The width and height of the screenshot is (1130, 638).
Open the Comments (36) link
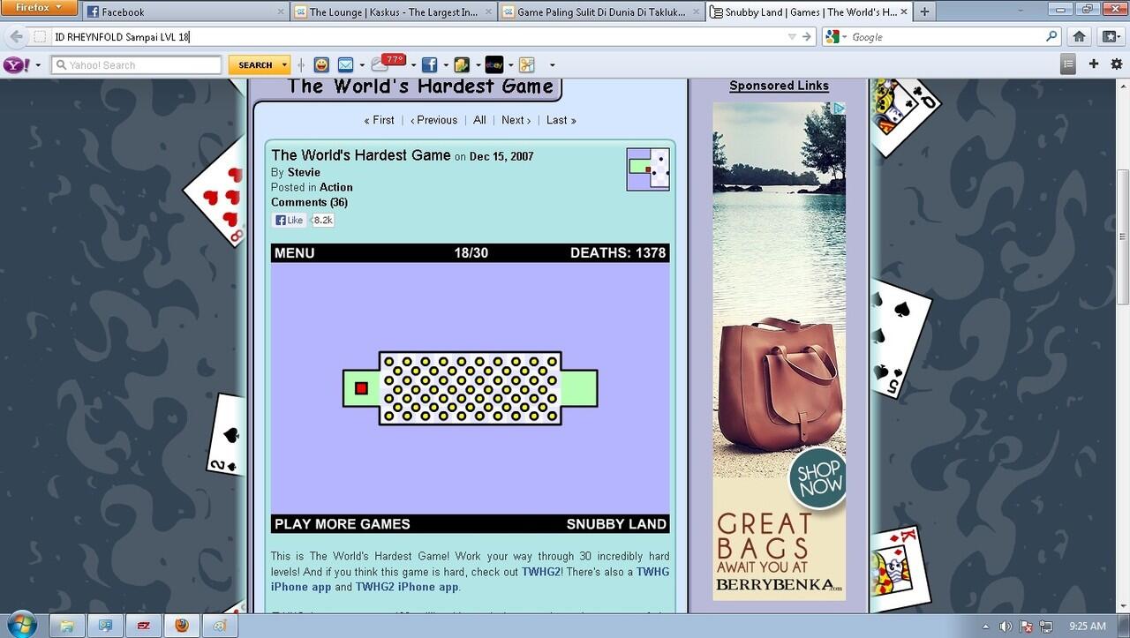pos(309,202)
